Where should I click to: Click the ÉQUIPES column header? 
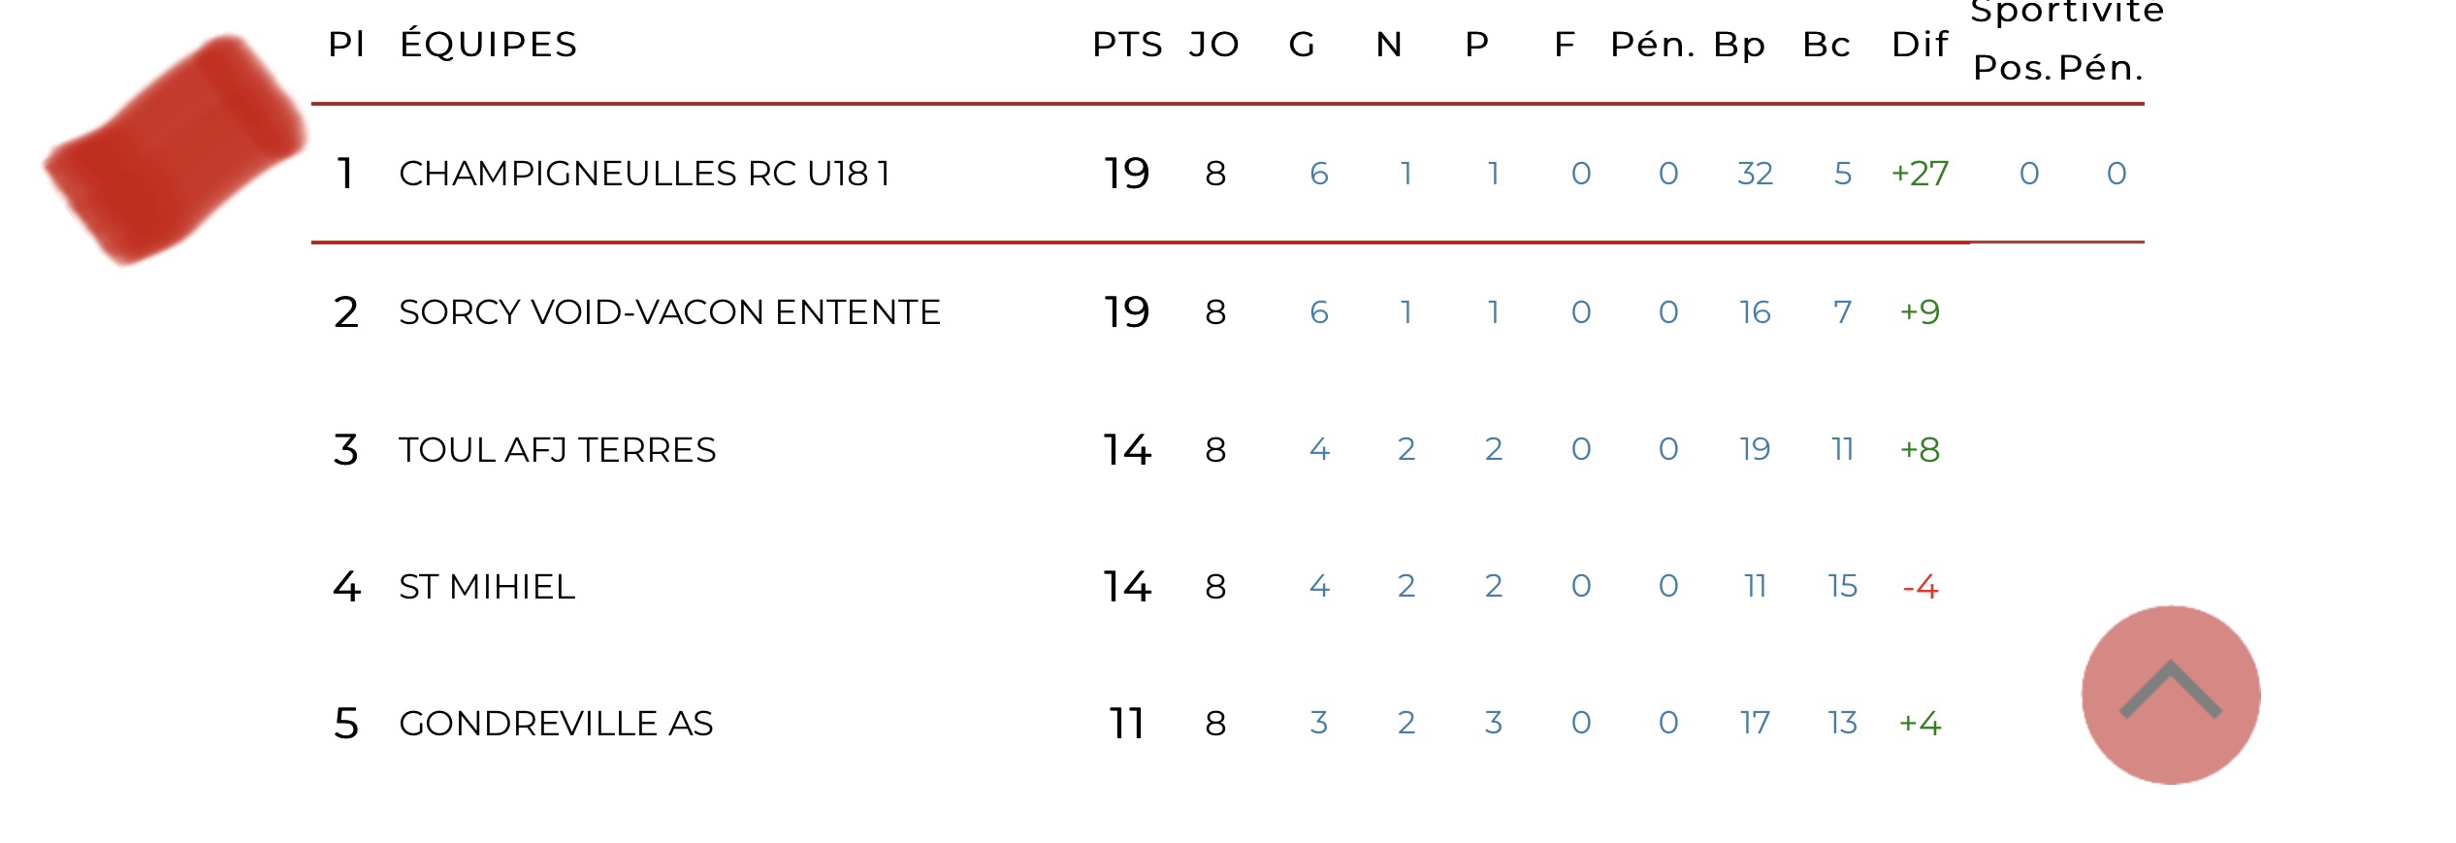coord(489,45)
